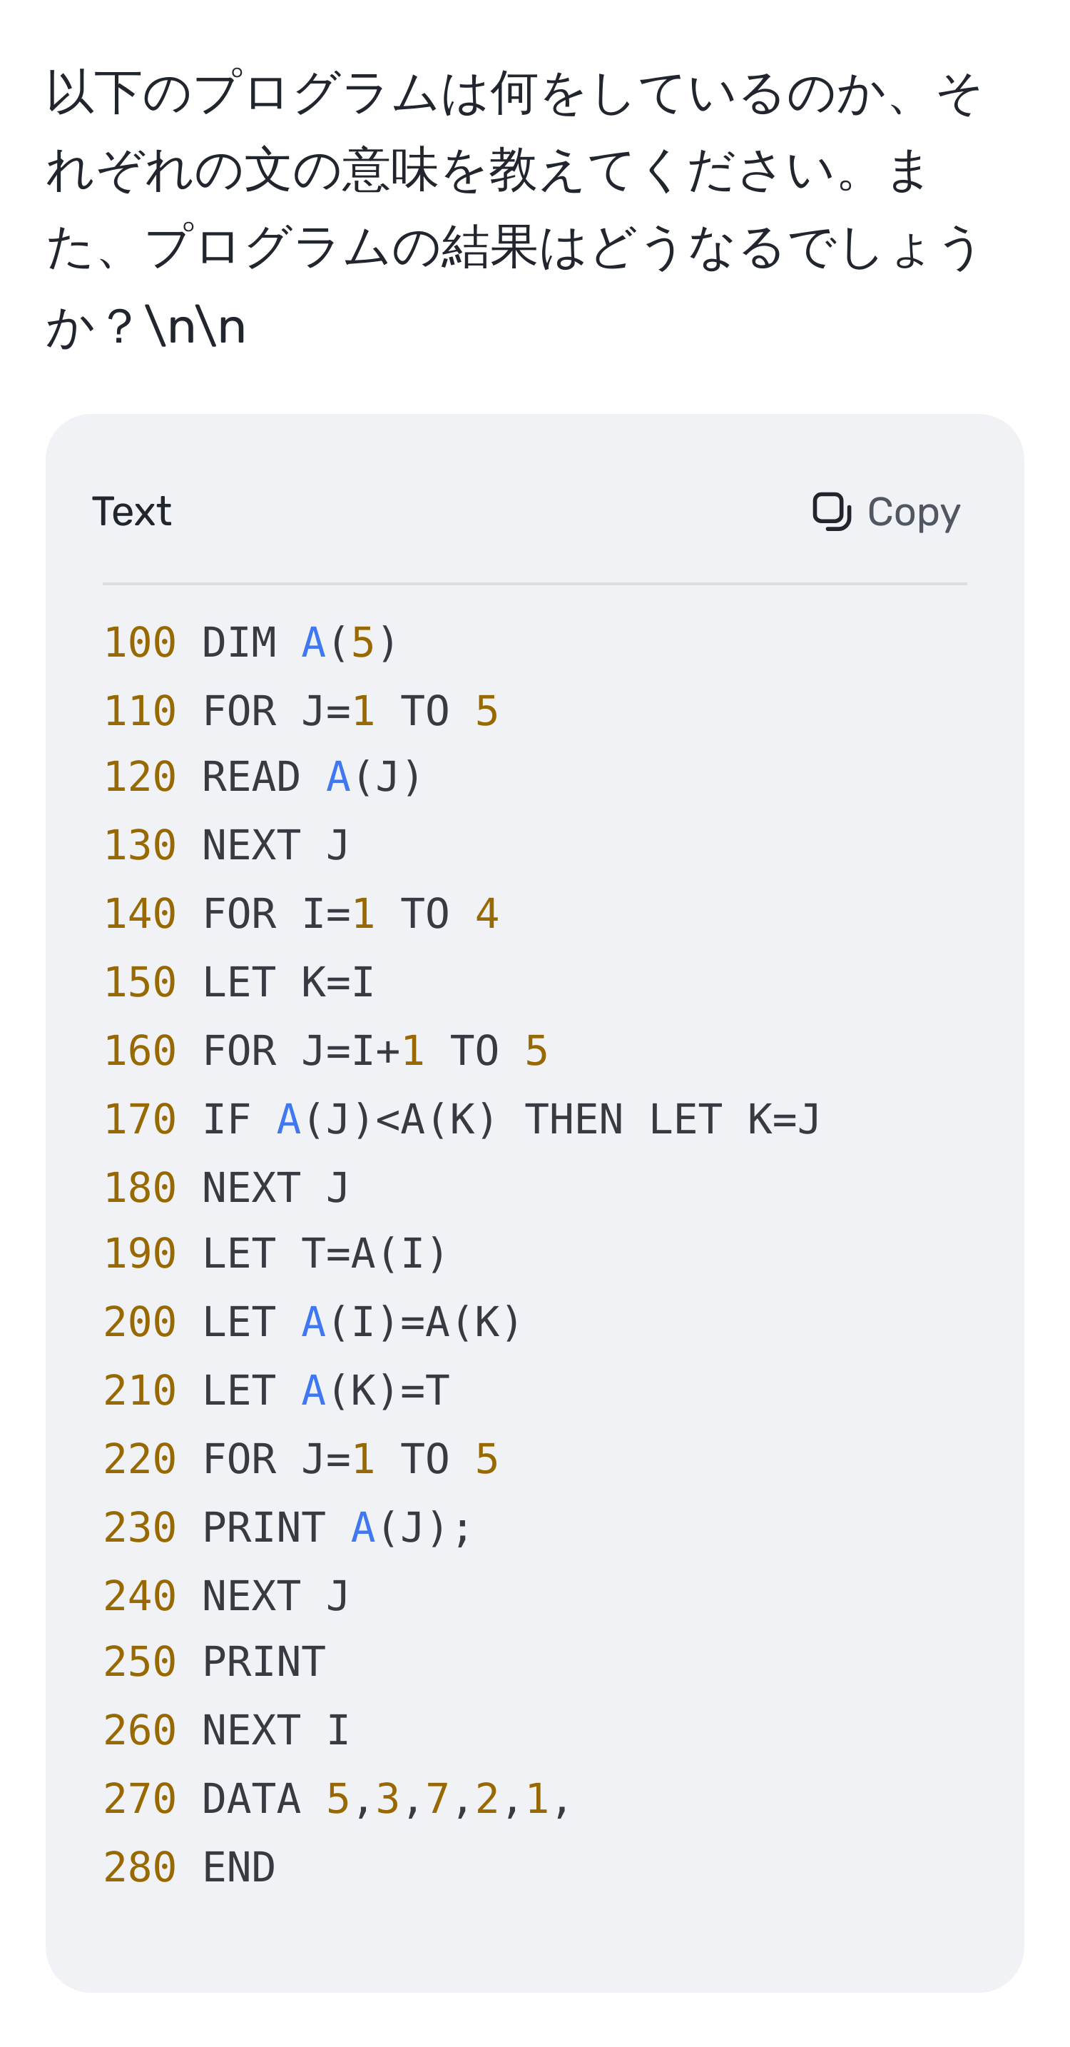Click the Copy text label
This screenshot has height=2047, width=1070.
(914, 512)
